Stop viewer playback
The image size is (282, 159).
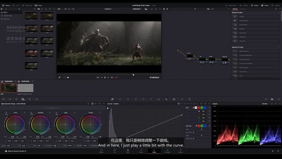pos(105,77)
